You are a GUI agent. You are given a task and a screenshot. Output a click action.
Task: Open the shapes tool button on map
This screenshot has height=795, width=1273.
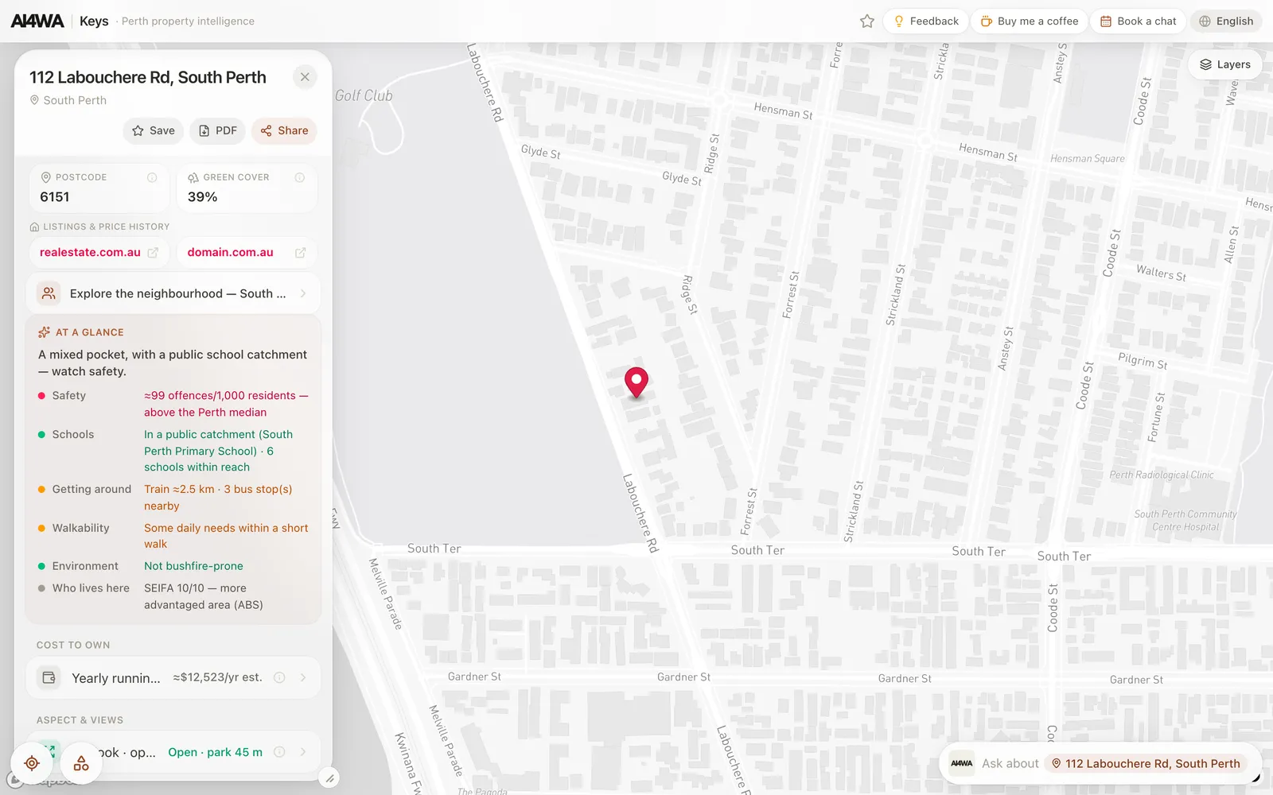point(81,763)
